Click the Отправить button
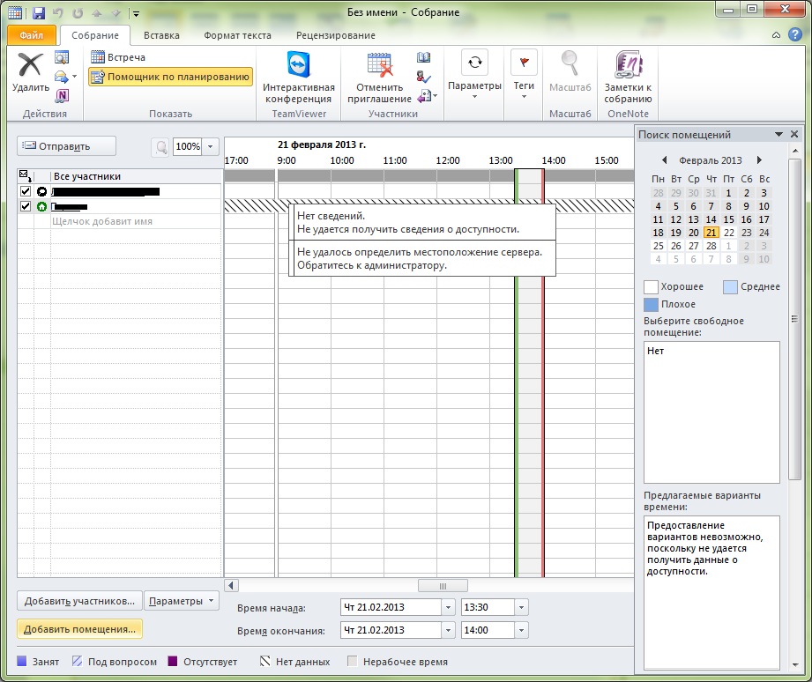 (66, 146)
